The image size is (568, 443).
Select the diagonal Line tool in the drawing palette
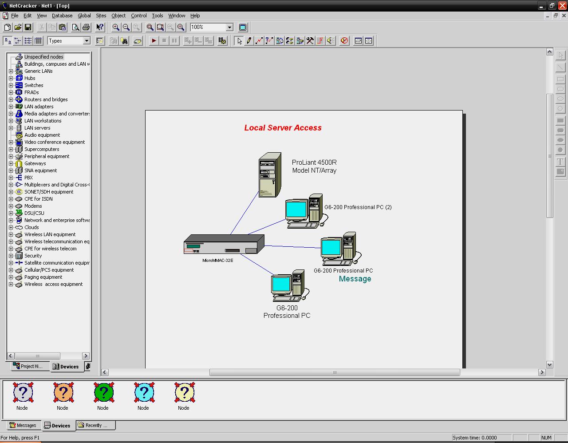coord(560,67)
